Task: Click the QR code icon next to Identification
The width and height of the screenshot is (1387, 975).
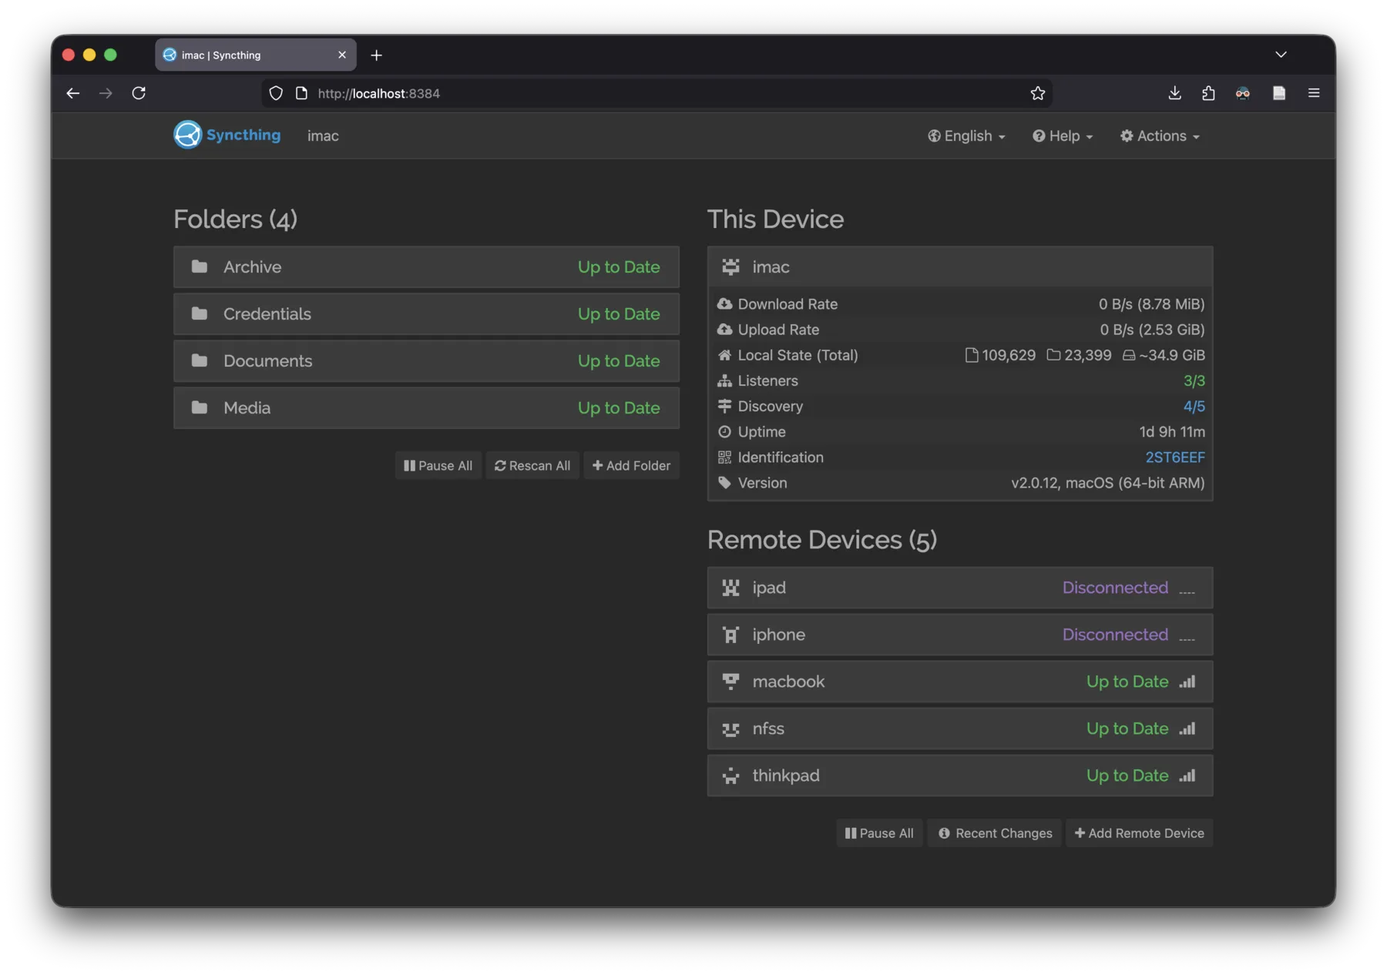Action: click(725, 457)
